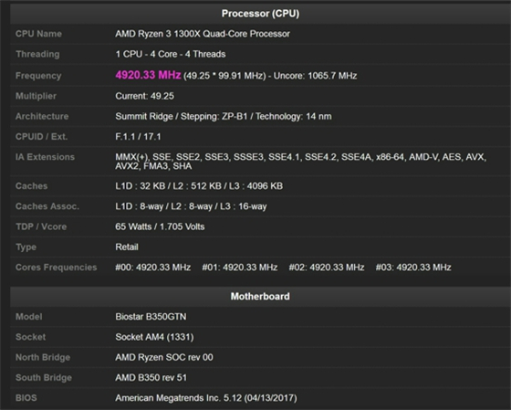Viewport: 511px width, 410px height.
Task: Click core '#01: 4920.33 MHz' frequency
Action: click(239, 268)
